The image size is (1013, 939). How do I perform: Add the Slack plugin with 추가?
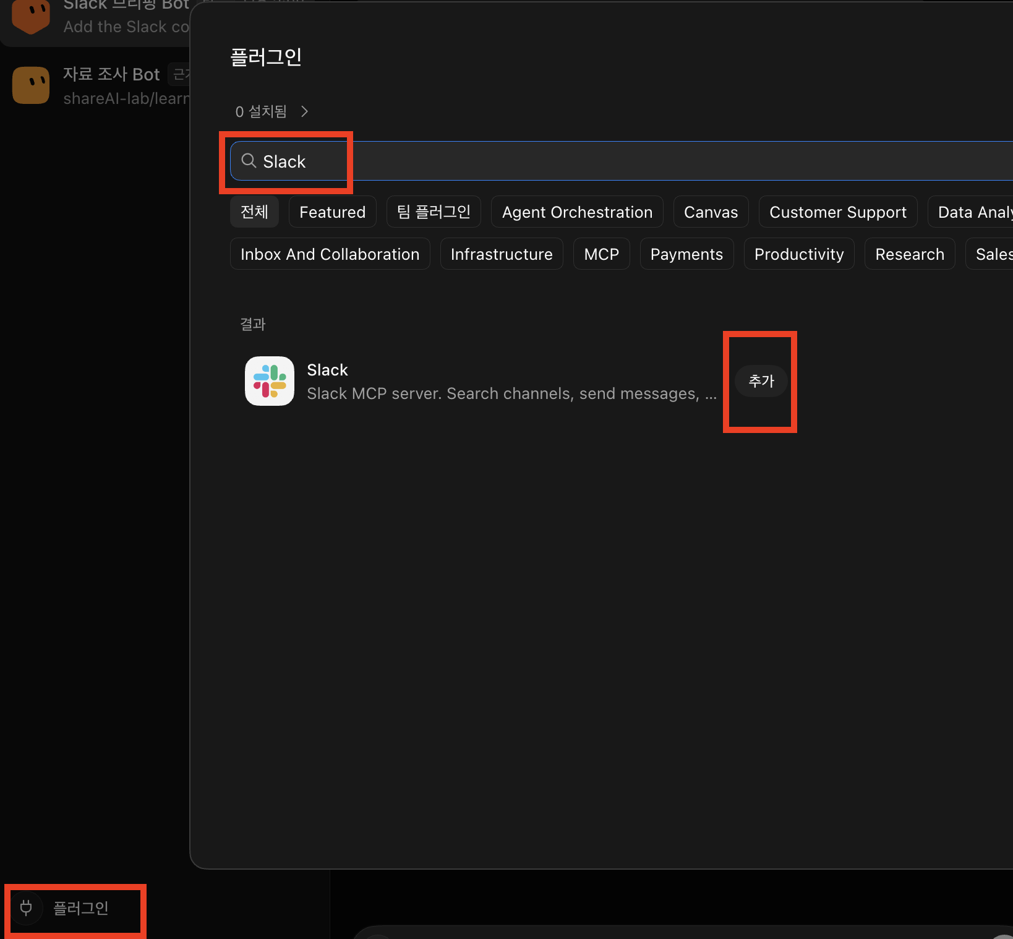click(x=761, y=381)
